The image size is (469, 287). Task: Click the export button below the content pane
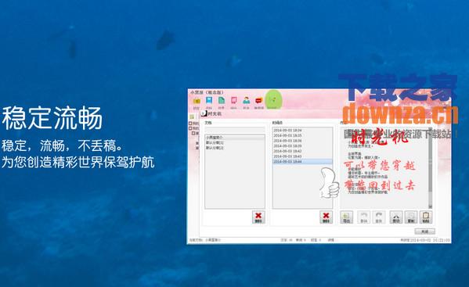[x=346, y=217]
